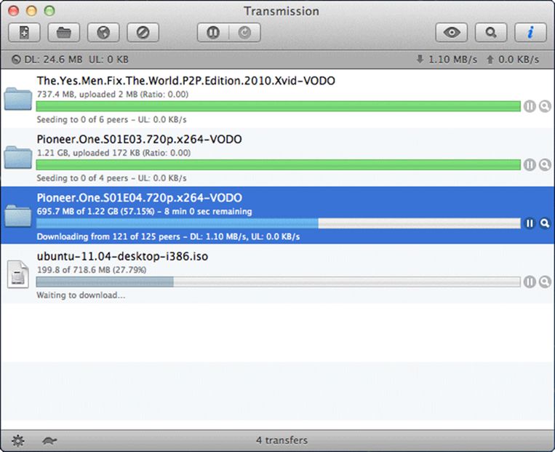Reveal Pioneer.One.S01E04 in Finder
555x452 pixels.
[x=545, y=223]
